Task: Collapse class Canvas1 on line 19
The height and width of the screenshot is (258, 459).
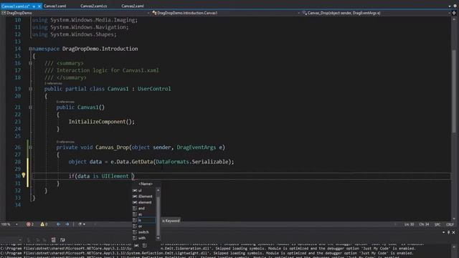Action: pyautogui.click(x=30, y=89)
